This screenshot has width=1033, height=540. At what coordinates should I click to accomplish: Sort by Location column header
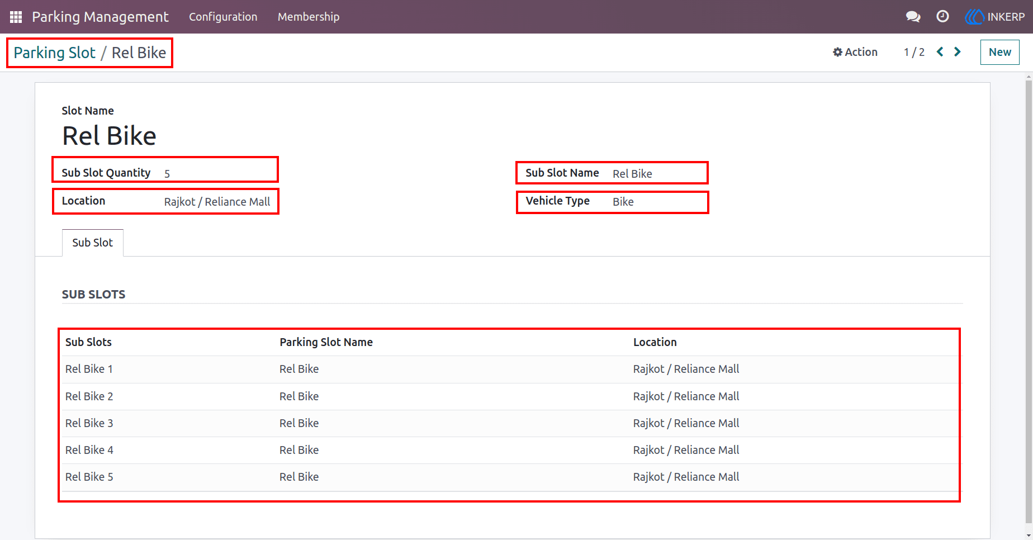point(655,342)
